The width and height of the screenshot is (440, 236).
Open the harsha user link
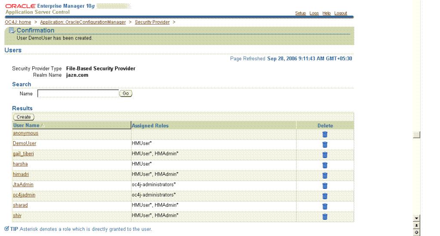[x=20, y=164]
